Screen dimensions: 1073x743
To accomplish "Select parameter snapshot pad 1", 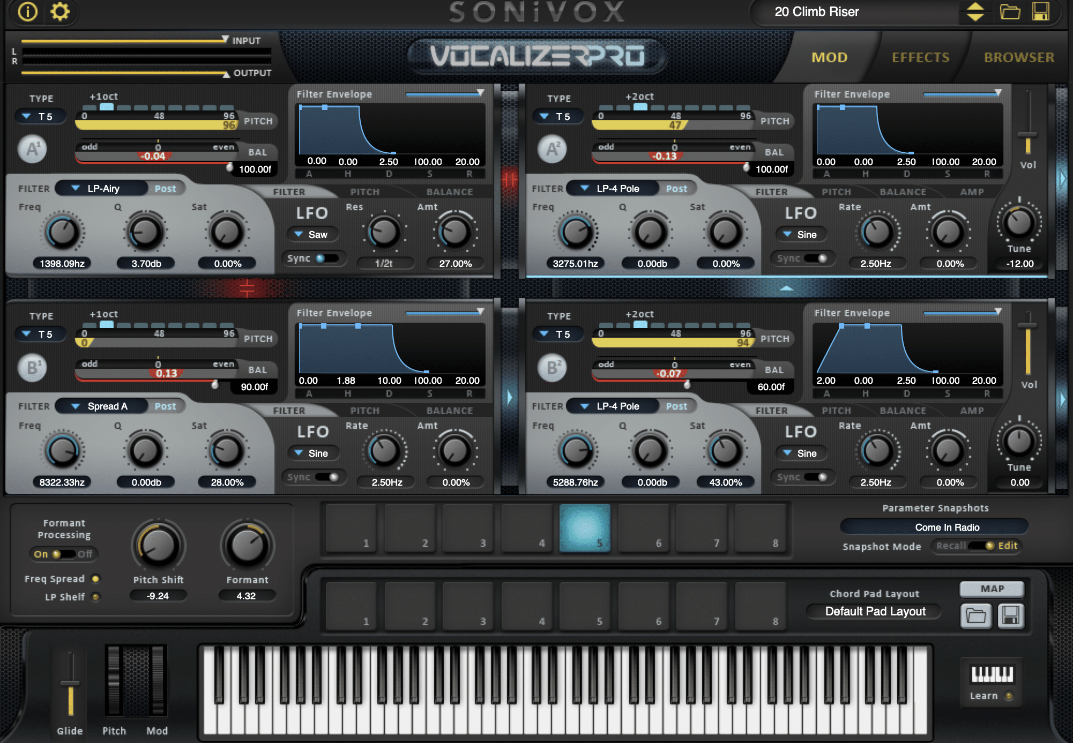I will coord(351,527).
